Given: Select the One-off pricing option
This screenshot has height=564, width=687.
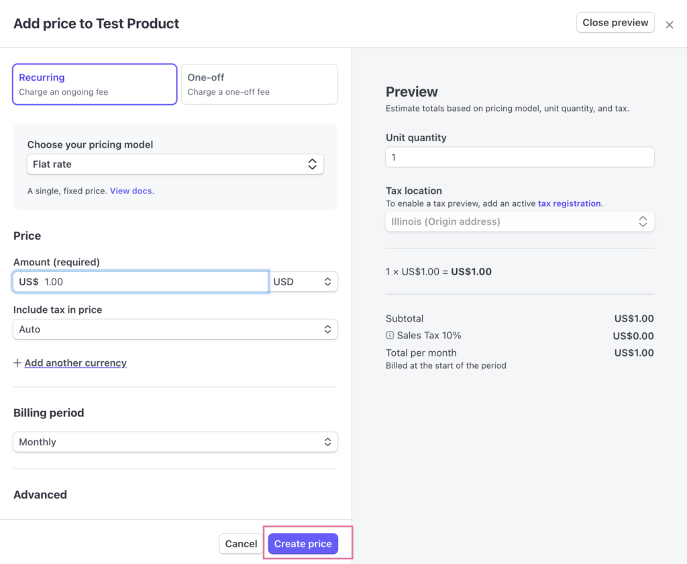Looking at the screenshot, I should point(260,84).
